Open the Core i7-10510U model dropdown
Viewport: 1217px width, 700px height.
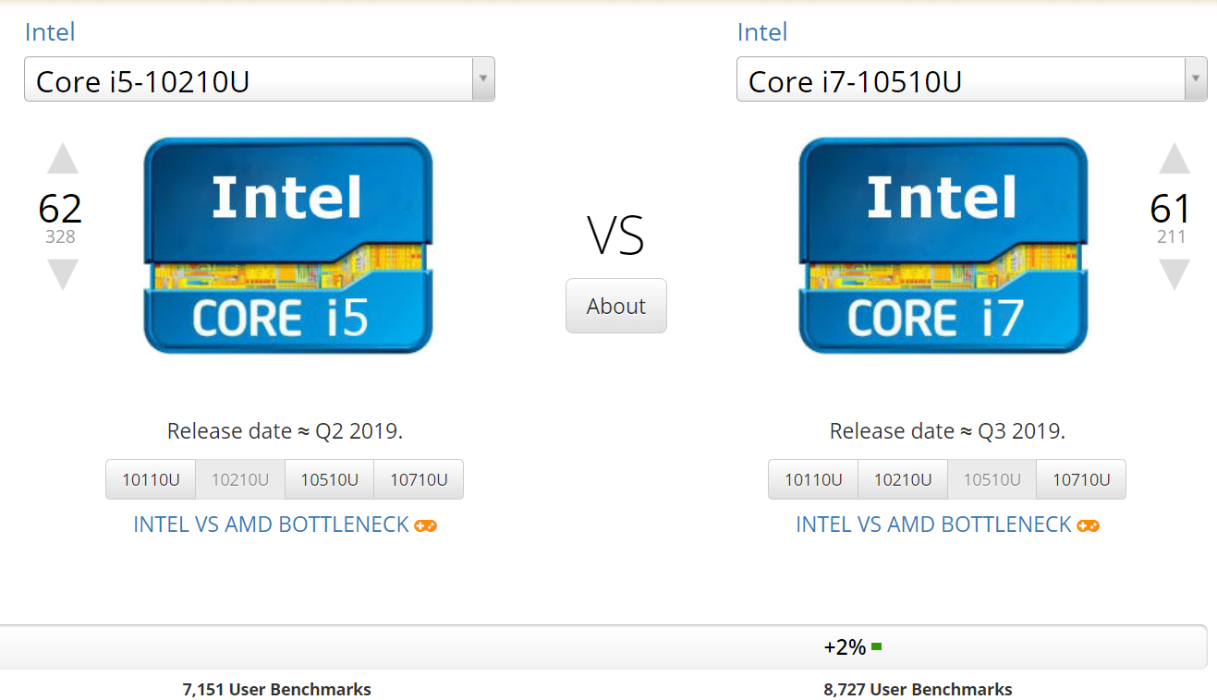tap(972, 79)
